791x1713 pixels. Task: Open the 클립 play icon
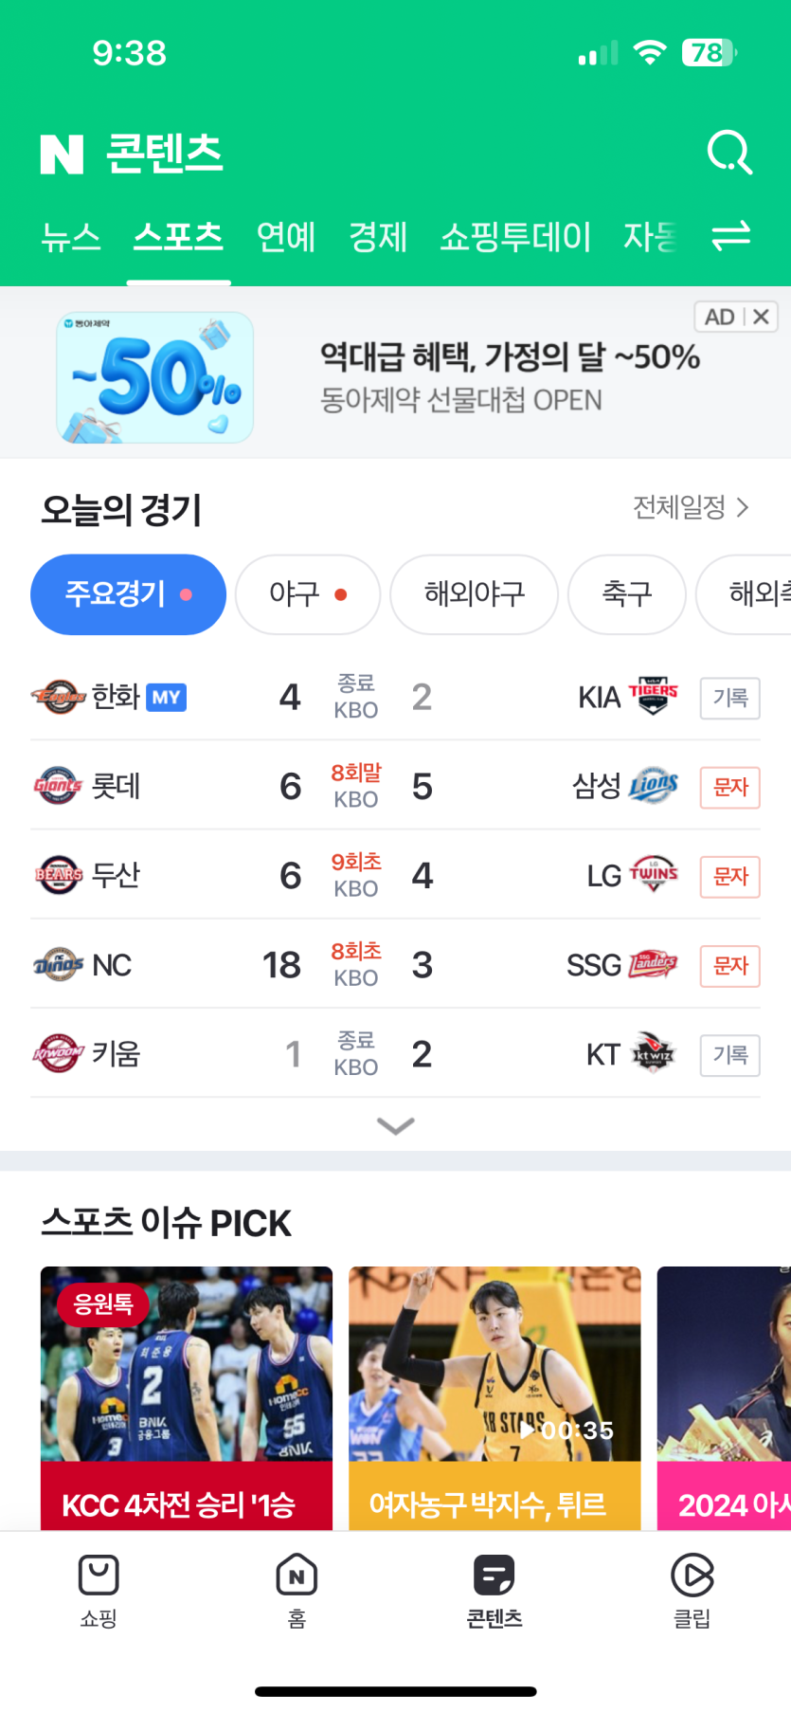click(x=692, y=1576)
